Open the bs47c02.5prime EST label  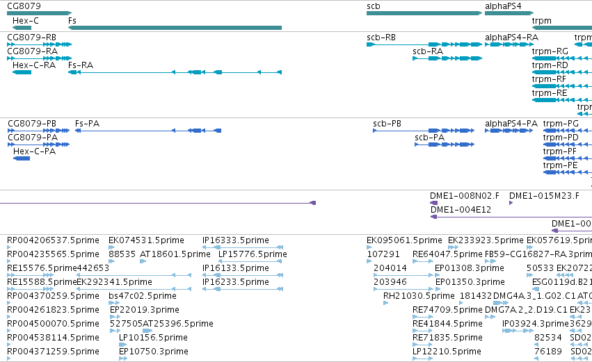[x=143, y=297]
